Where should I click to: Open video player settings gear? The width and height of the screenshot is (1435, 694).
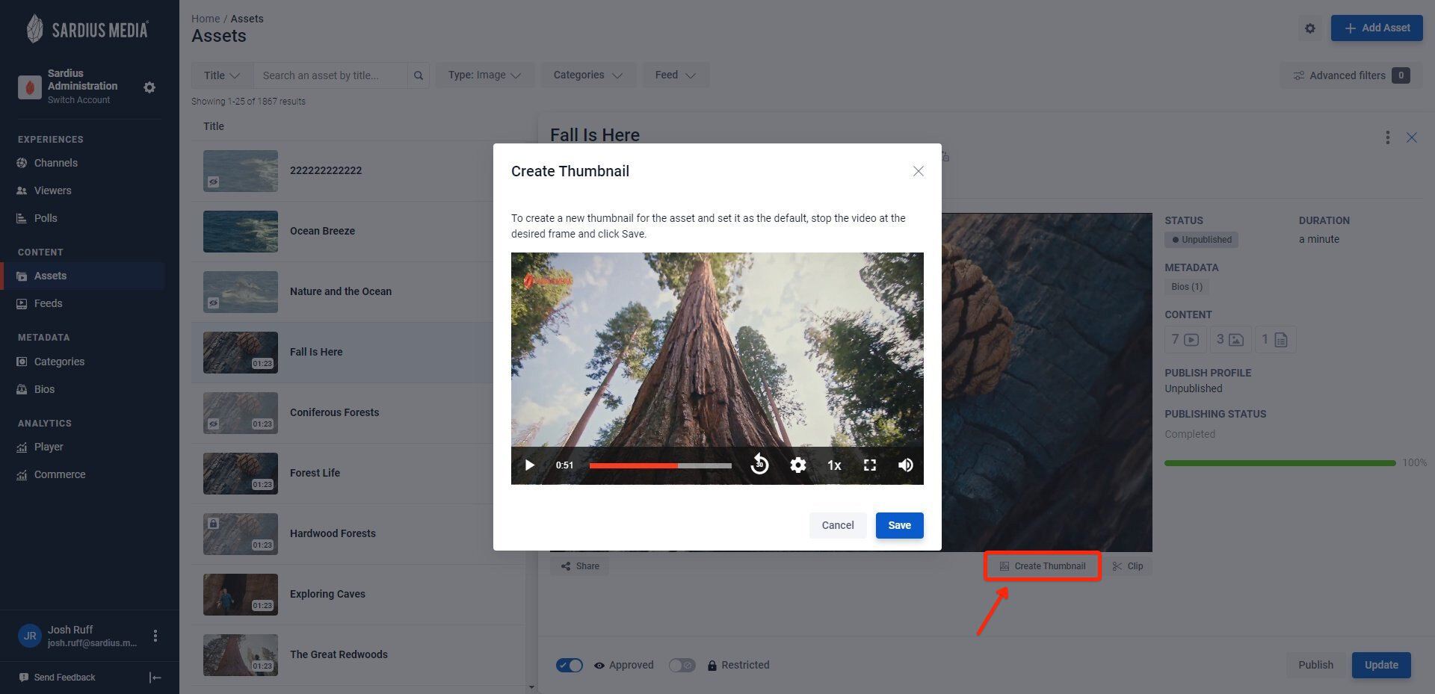[798, 465]
